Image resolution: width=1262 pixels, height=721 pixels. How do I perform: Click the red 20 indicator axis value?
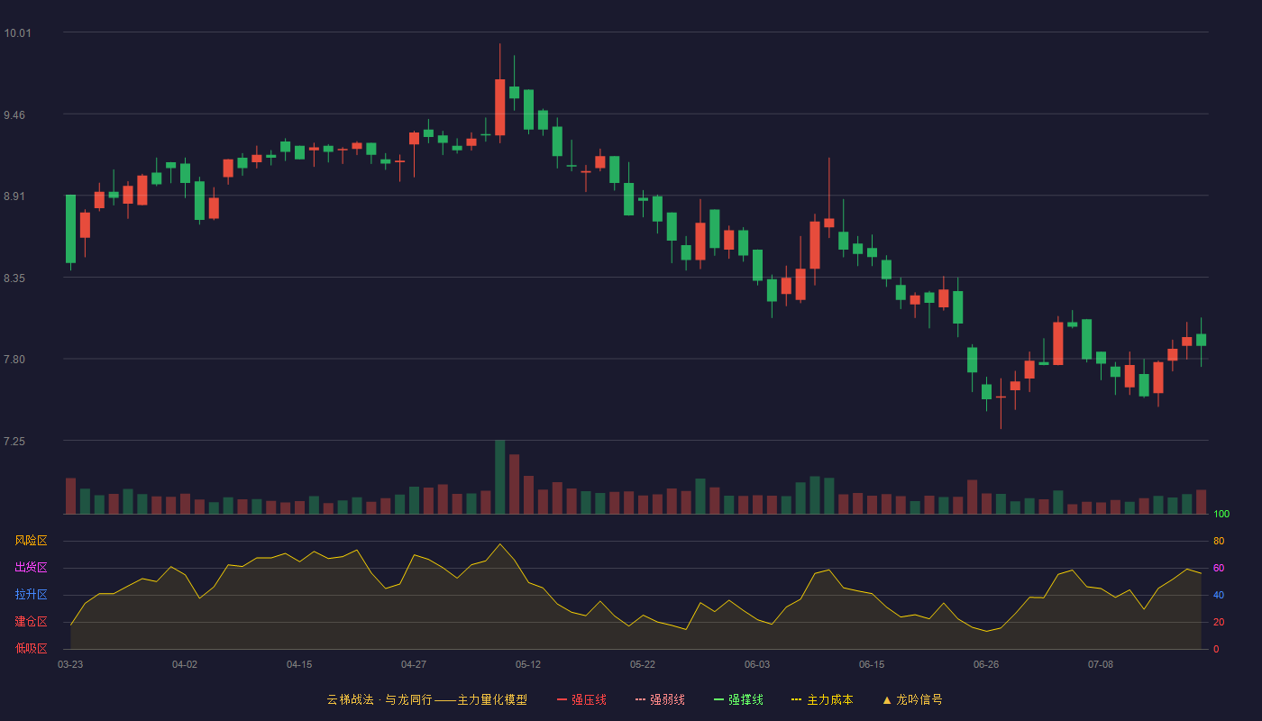coord(1219,622)
